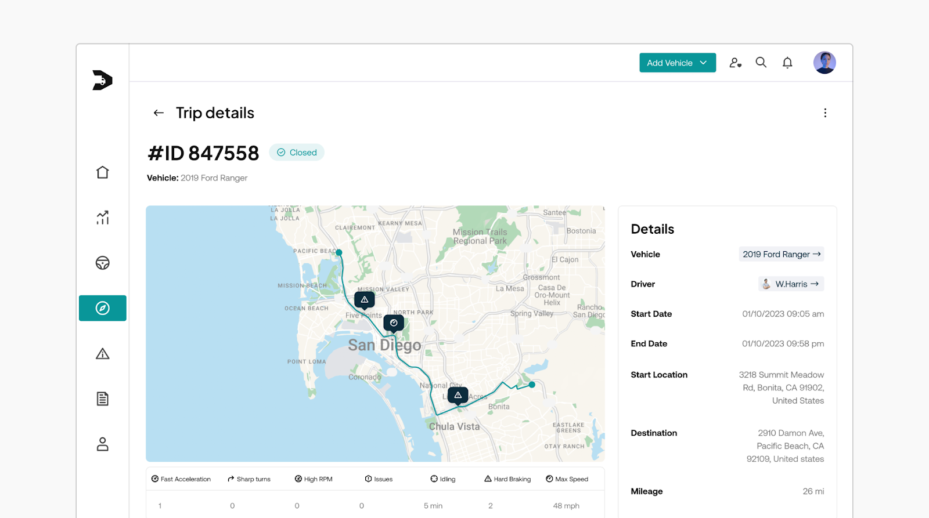Click the Max Speed column header

coord(567,479)
